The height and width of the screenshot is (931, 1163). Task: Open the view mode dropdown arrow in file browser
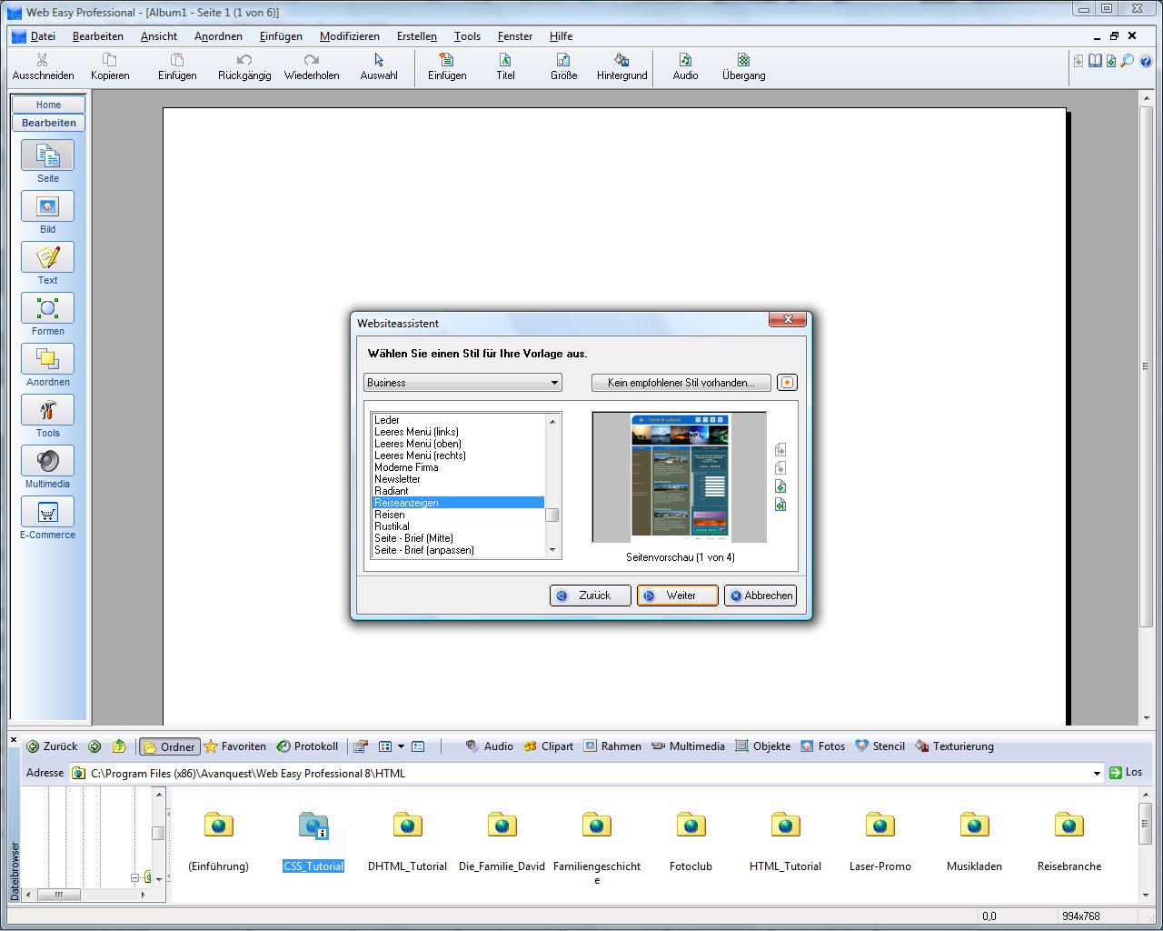[x=401, y=746]
